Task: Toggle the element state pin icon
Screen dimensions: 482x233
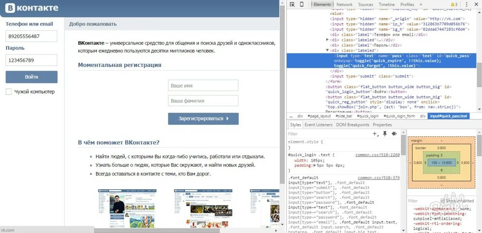Action: click(x=385, y=134)
